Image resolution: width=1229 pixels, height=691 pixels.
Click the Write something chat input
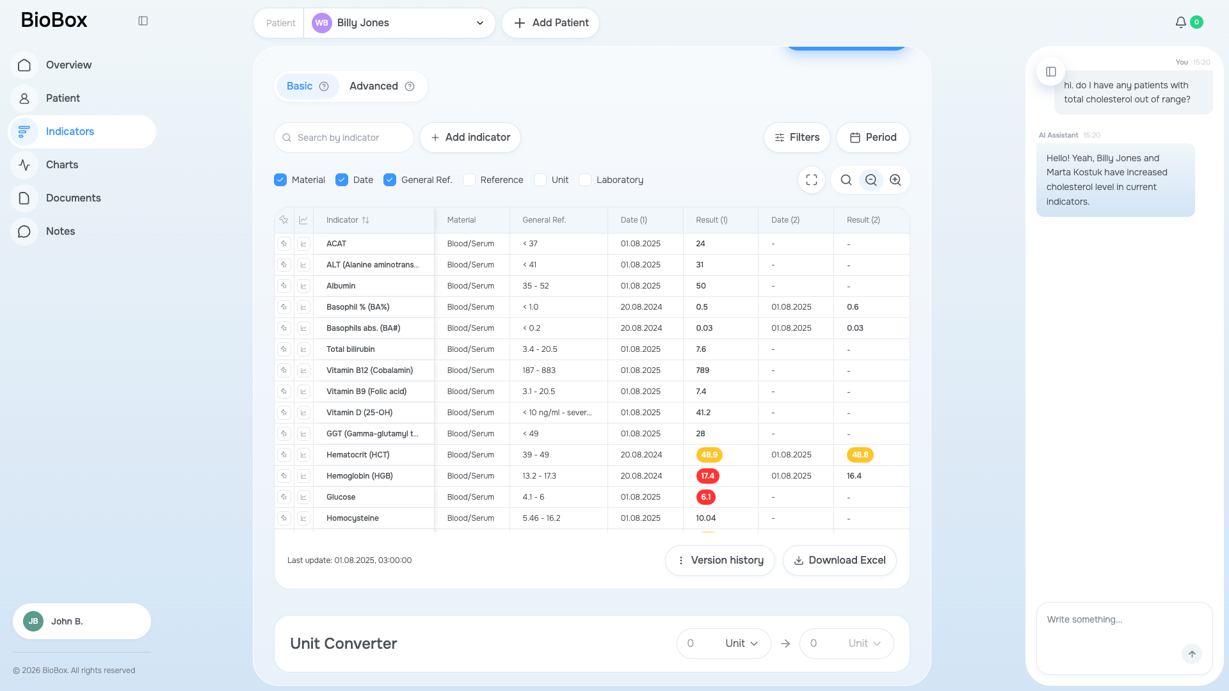pyautogui.click(x=1125, y=638)
